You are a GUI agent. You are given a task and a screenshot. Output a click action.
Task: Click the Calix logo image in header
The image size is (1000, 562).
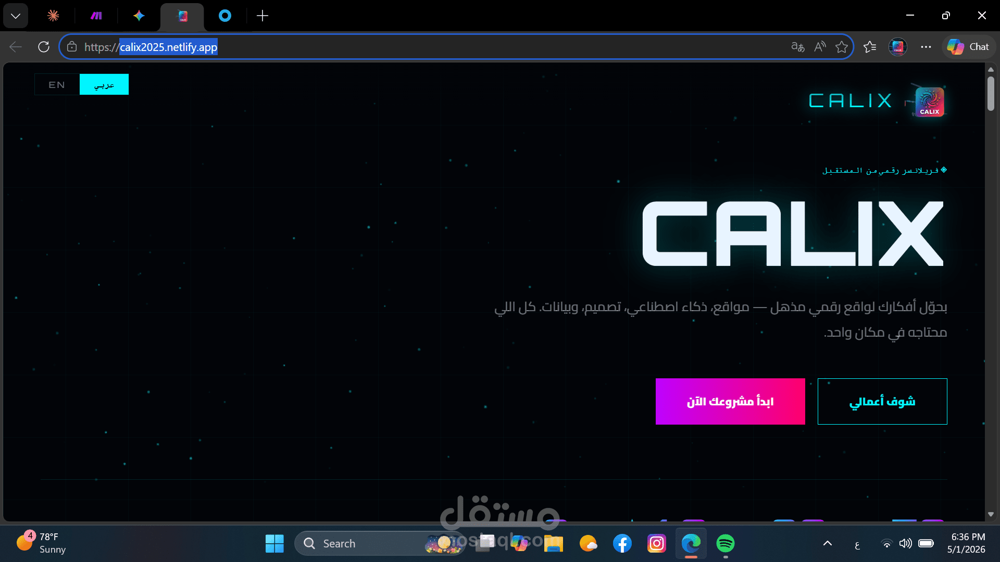point(930,101)
